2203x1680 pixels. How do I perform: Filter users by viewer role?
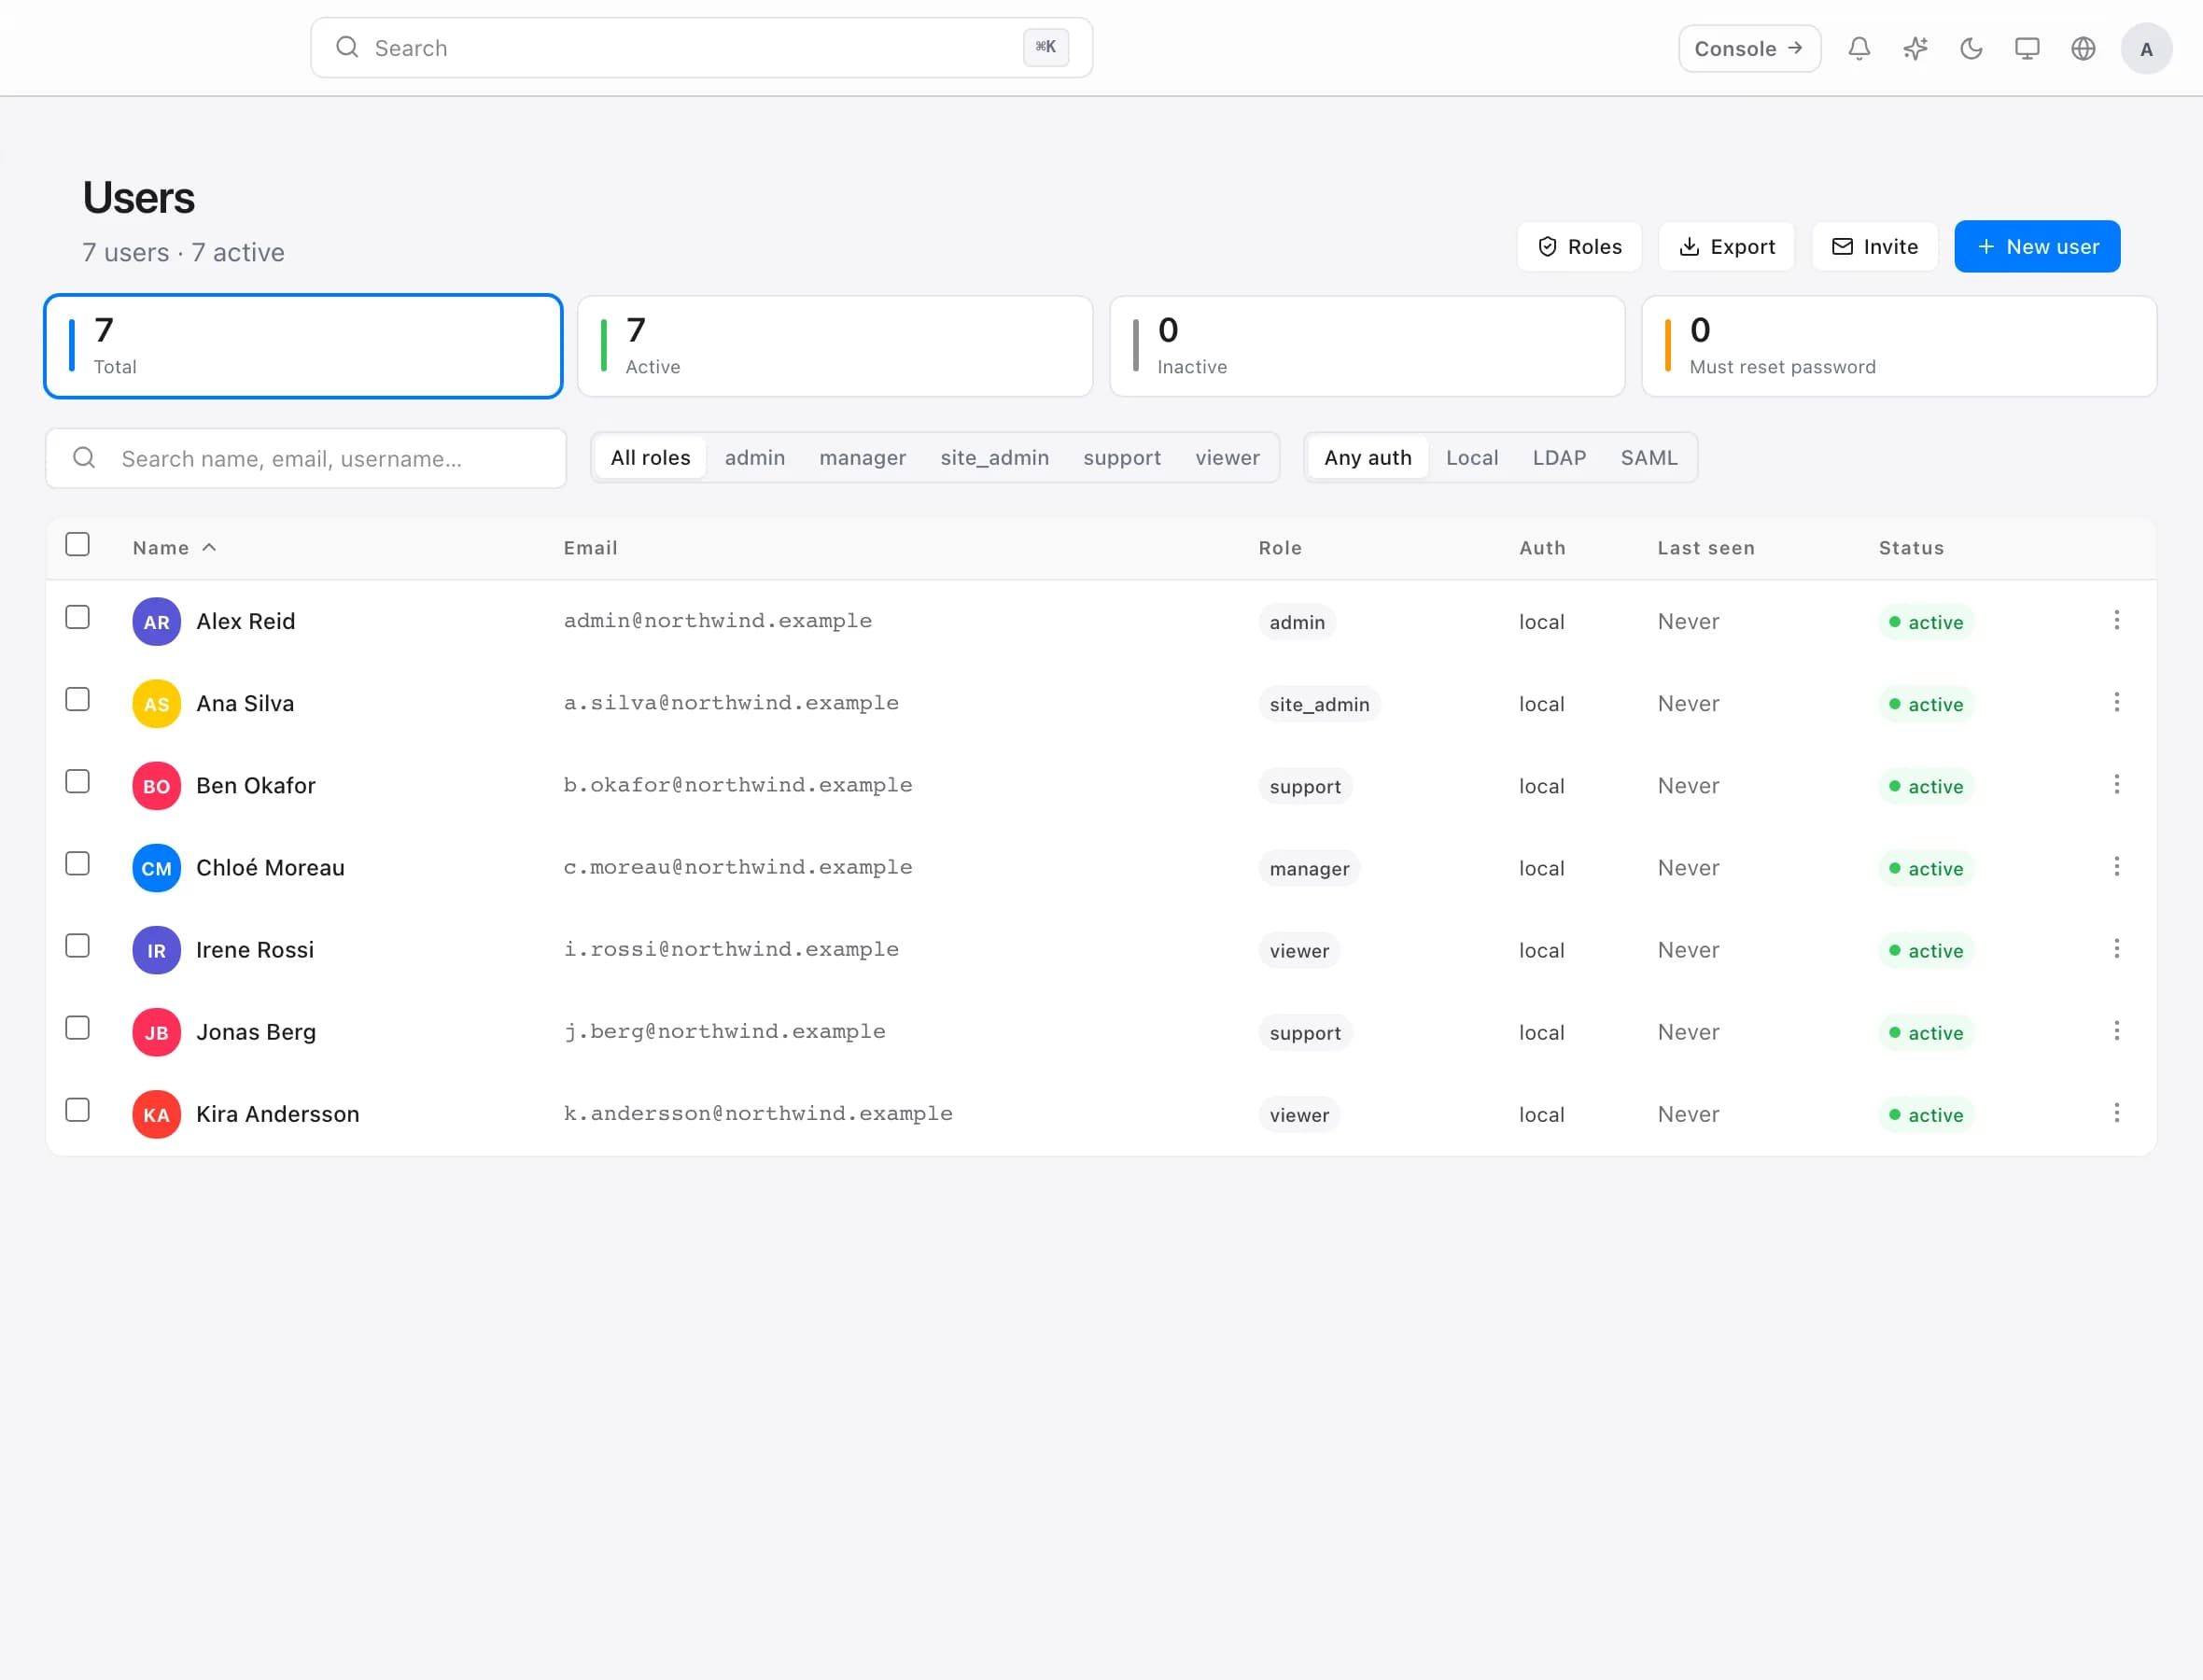click(1227, 457)
